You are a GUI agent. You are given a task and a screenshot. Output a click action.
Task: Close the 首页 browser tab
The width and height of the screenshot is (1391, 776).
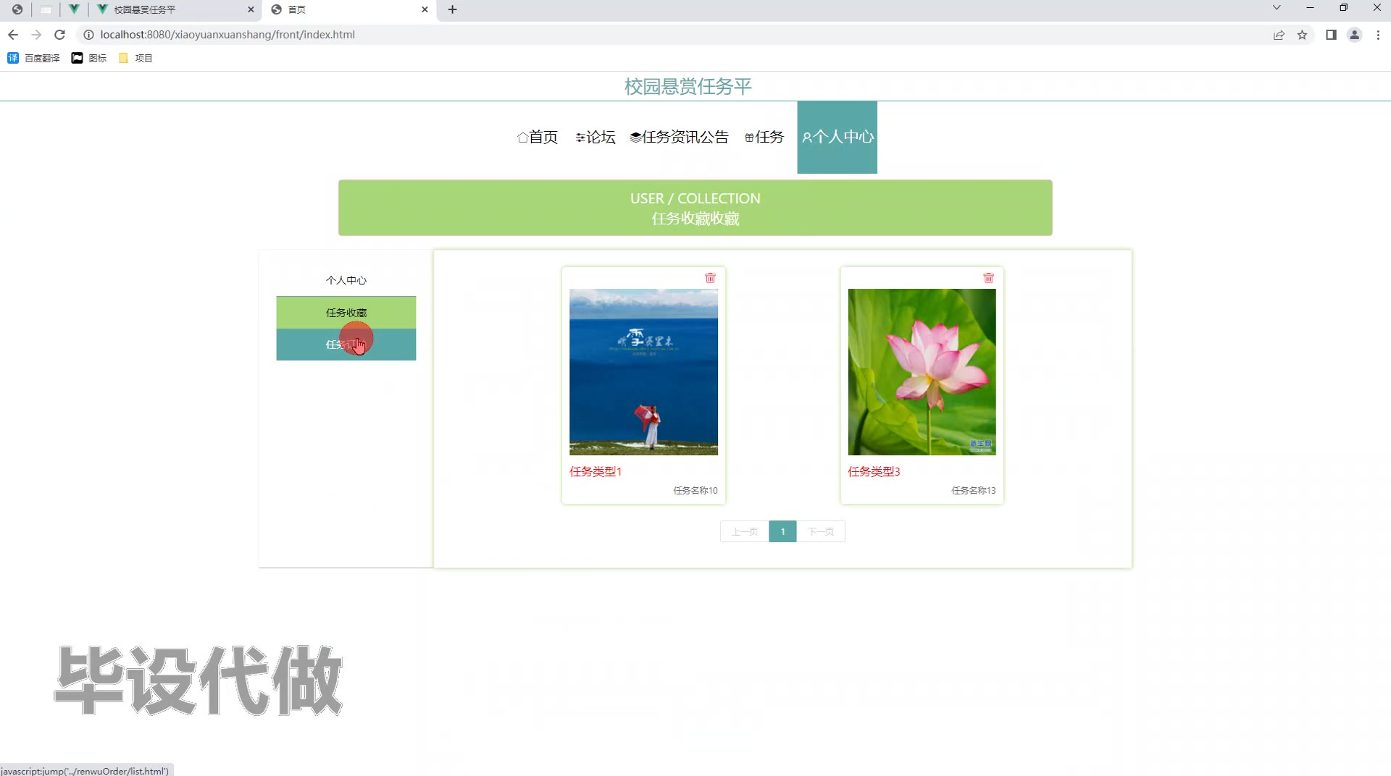point(425,9)
